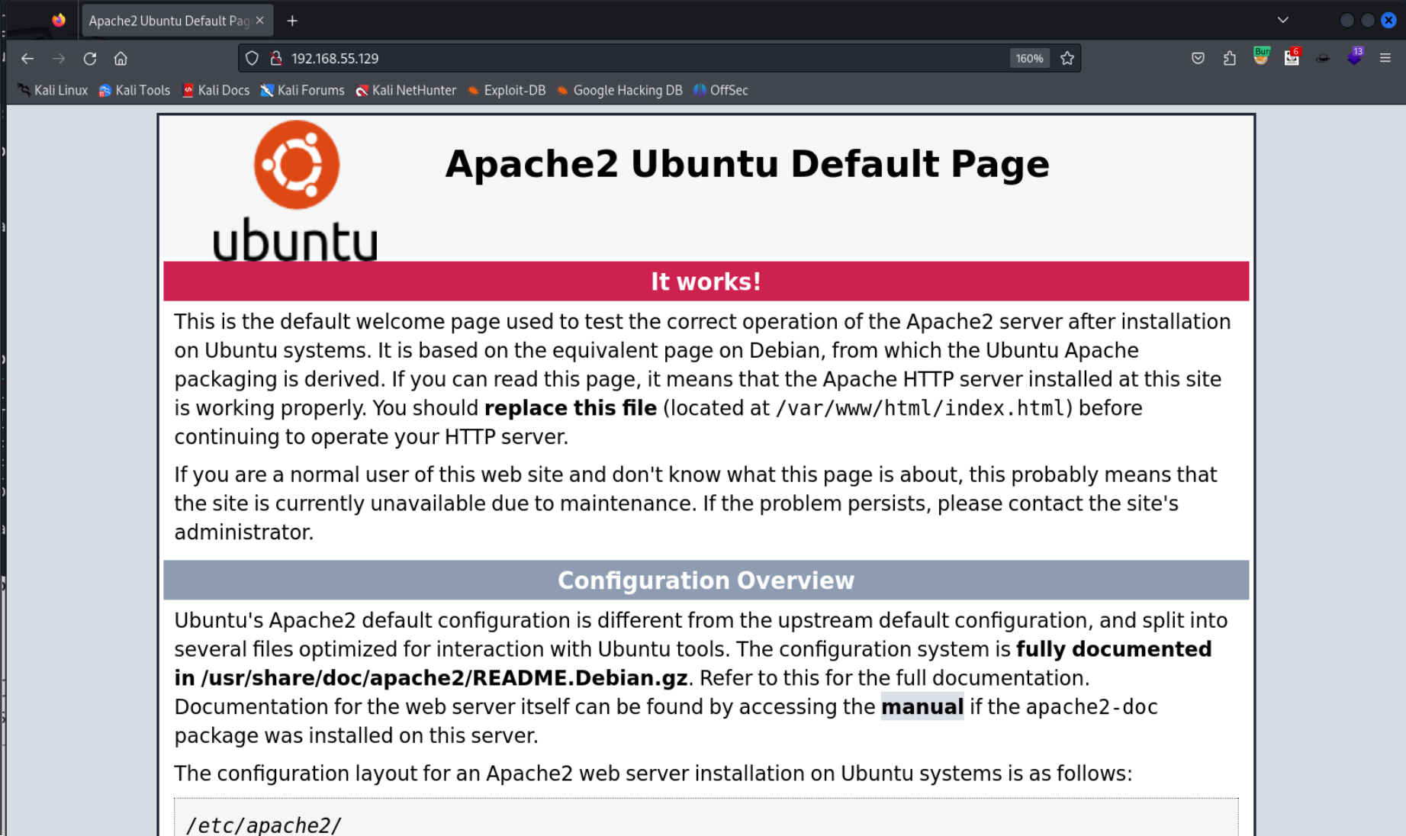Open the extension showing red badge 6
The width and height of the screenshot is (1406, 836).
coord(1292,56)
